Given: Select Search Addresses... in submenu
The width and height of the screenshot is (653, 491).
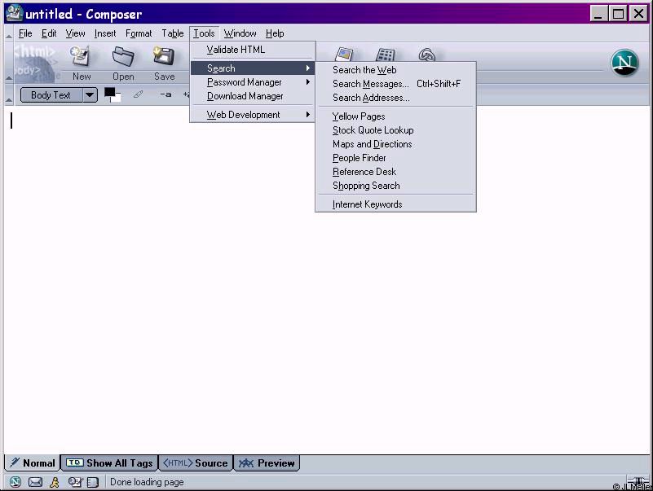Looking at the screenshot, I should (395, 98).
